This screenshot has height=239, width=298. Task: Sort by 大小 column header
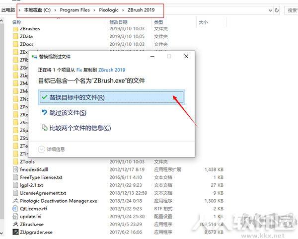click(x=203, y=22)
